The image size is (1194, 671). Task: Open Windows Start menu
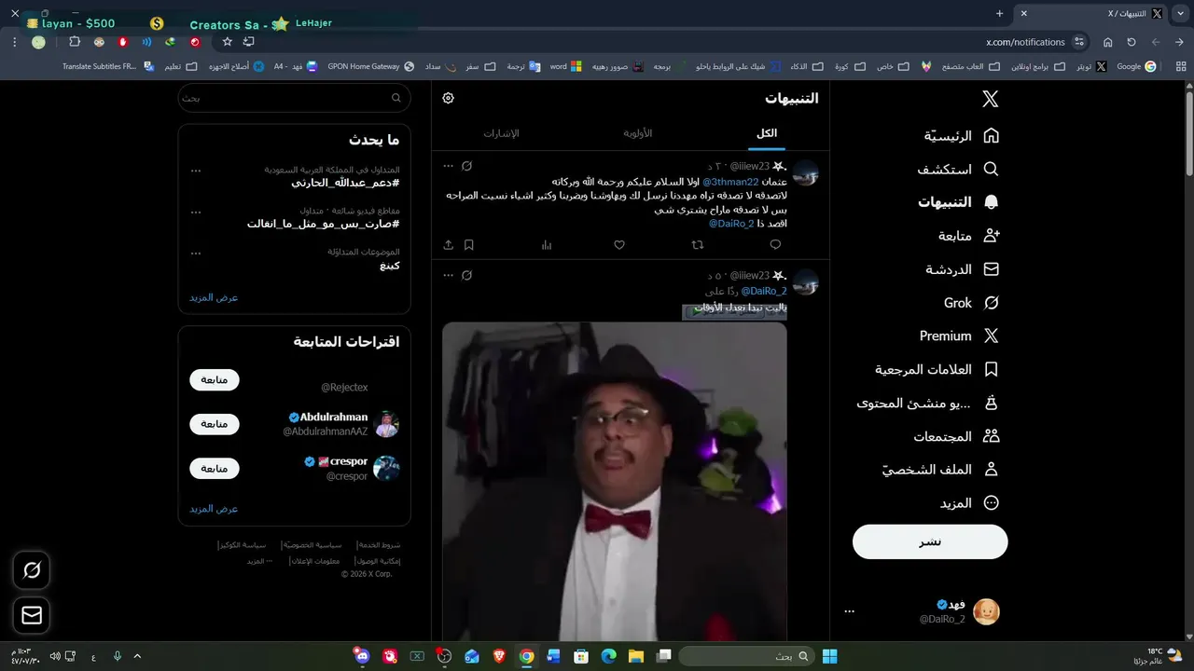pos(829,656)
